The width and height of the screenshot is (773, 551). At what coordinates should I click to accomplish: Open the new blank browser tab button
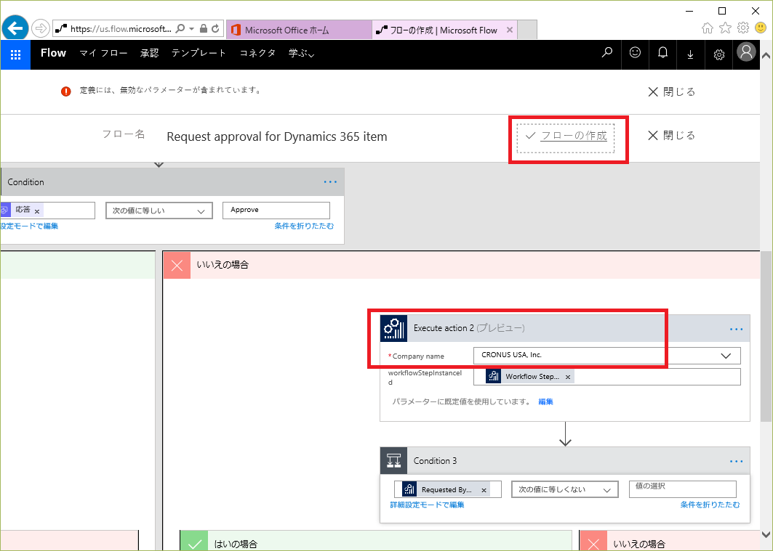[527, 30]
